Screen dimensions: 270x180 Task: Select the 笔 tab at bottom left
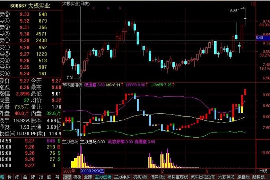[3, 177]
